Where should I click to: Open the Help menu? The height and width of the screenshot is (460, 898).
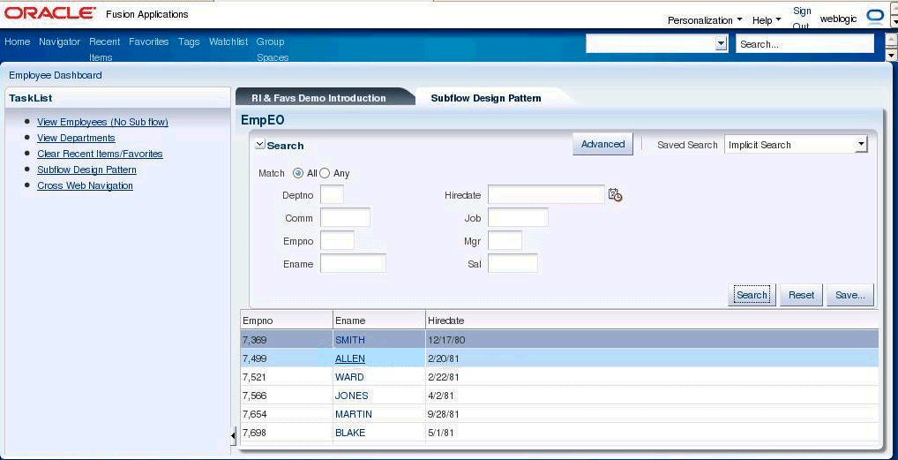click(767, 20)
